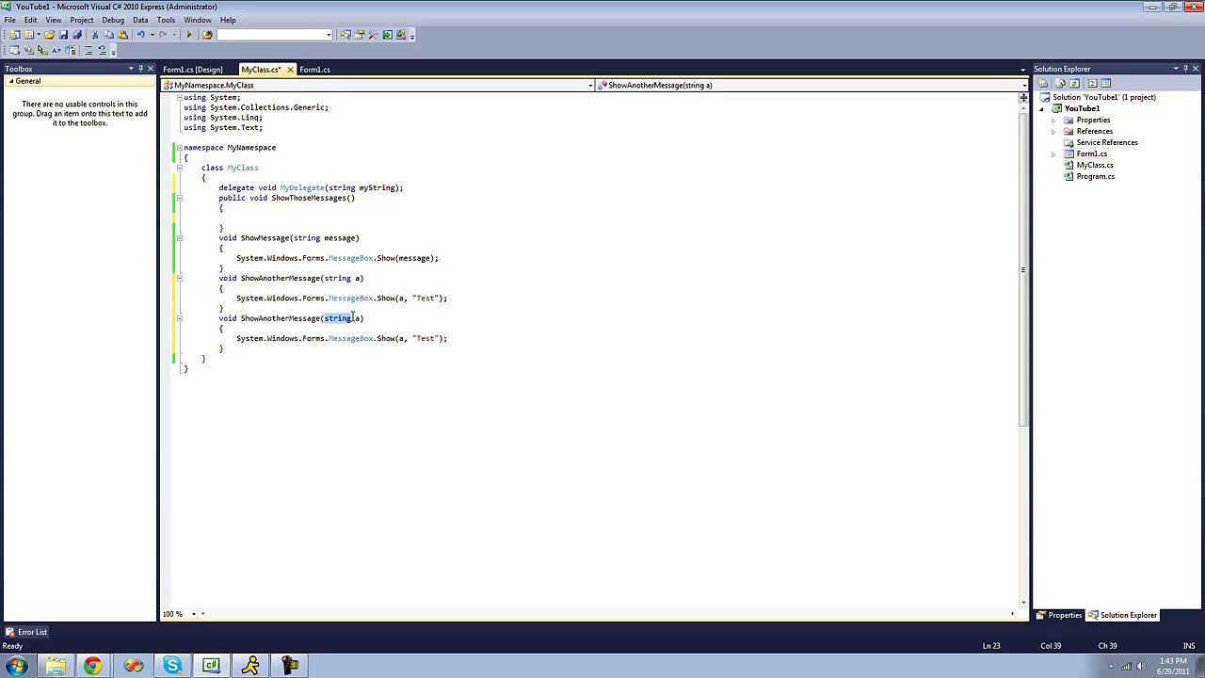Click the Copy toolbar icon

point(108,35)
